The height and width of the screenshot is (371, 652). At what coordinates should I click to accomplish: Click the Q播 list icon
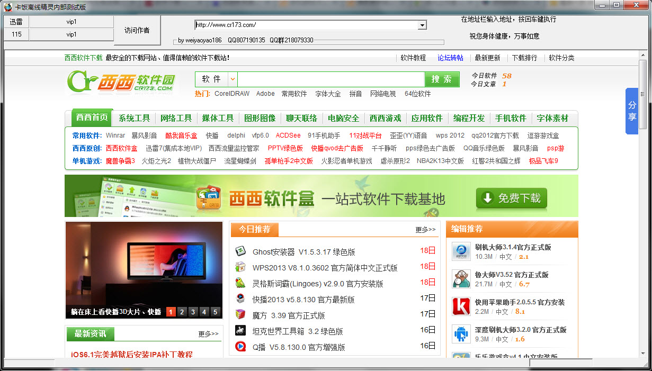tap(240, 346)
